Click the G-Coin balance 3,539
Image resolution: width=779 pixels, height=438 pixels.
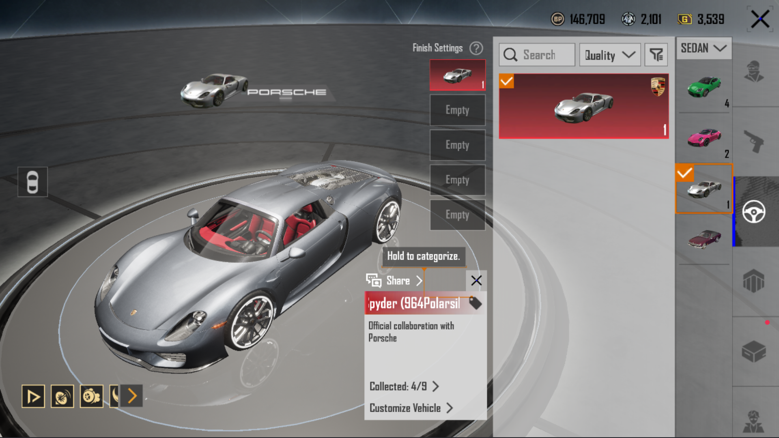click(x=711, y=19)
